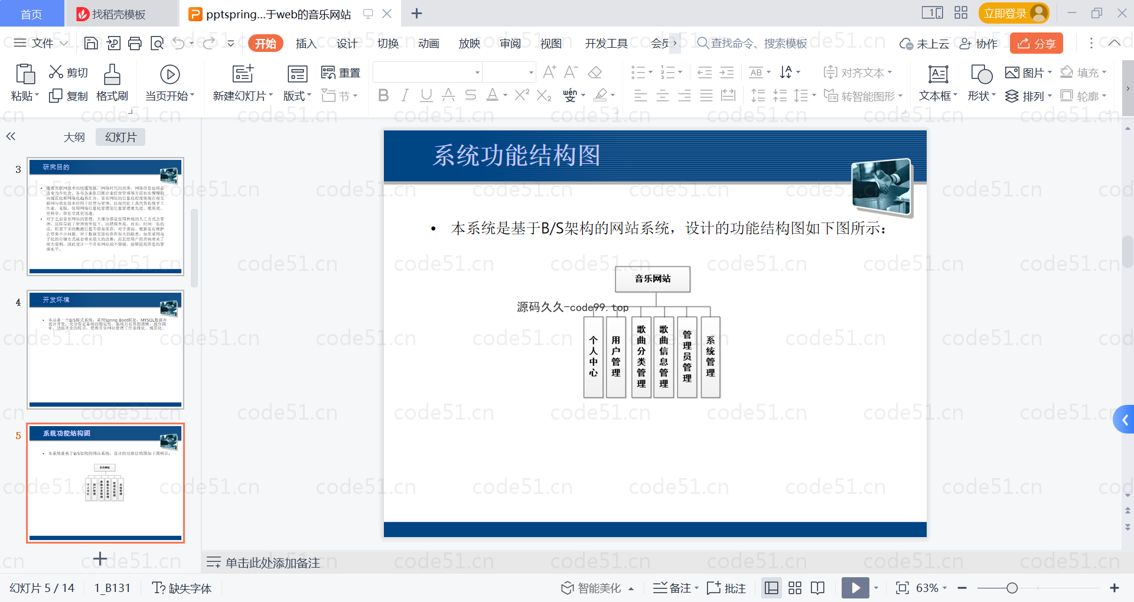Open Shapes 形状 gallery

[982, 83]
